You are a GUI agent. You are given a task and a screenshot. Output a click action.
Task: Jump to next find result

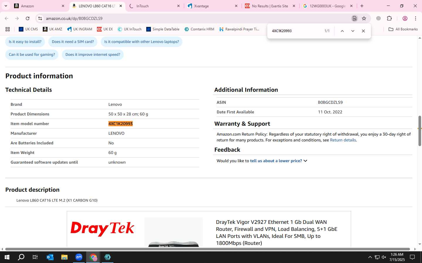pos(353,31)
